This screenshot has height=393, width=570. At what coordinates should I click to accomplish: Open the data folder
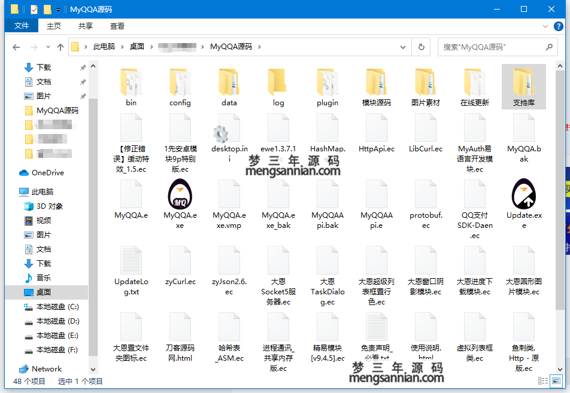229,87
